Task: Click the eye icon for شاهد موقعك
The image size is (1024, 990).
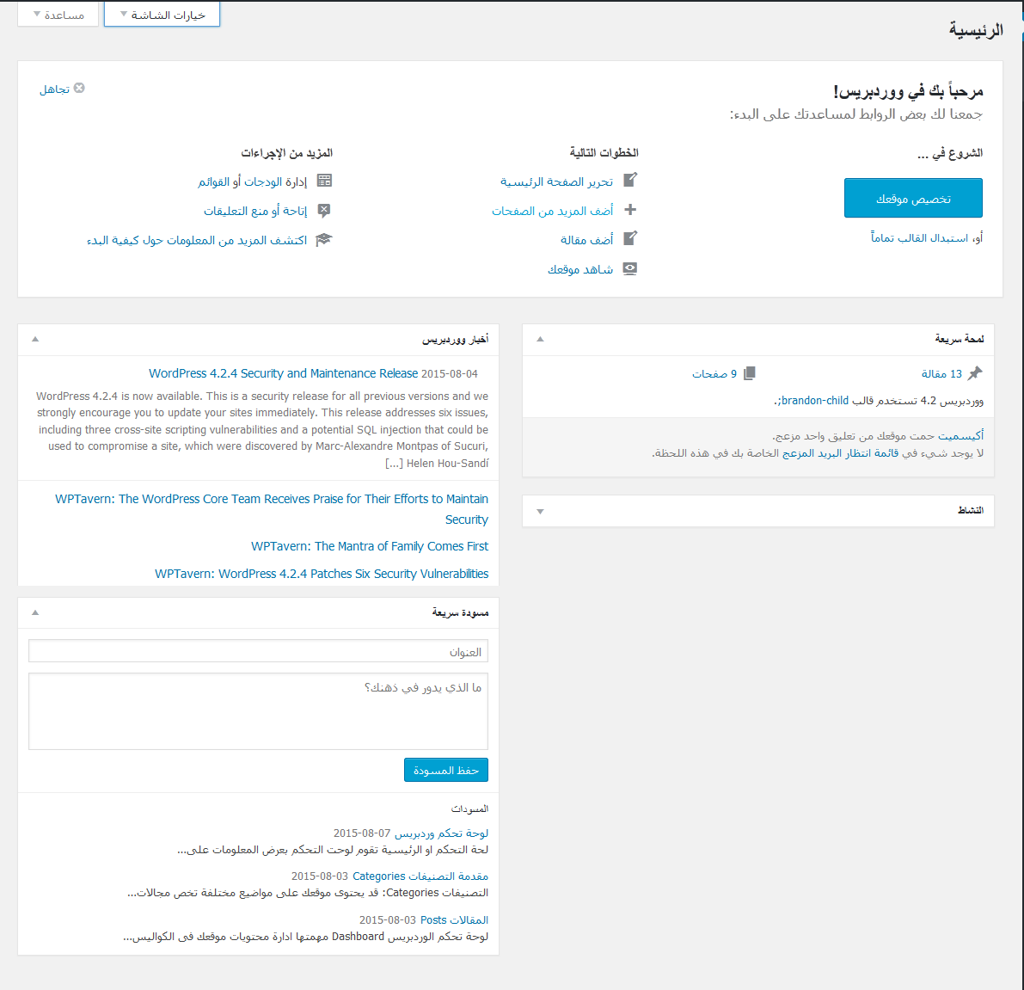Action: (630, 269)
